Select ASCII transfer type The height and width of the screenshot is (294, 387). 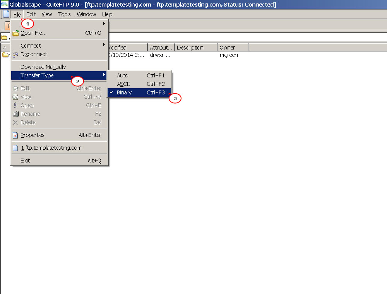[139, 84]
